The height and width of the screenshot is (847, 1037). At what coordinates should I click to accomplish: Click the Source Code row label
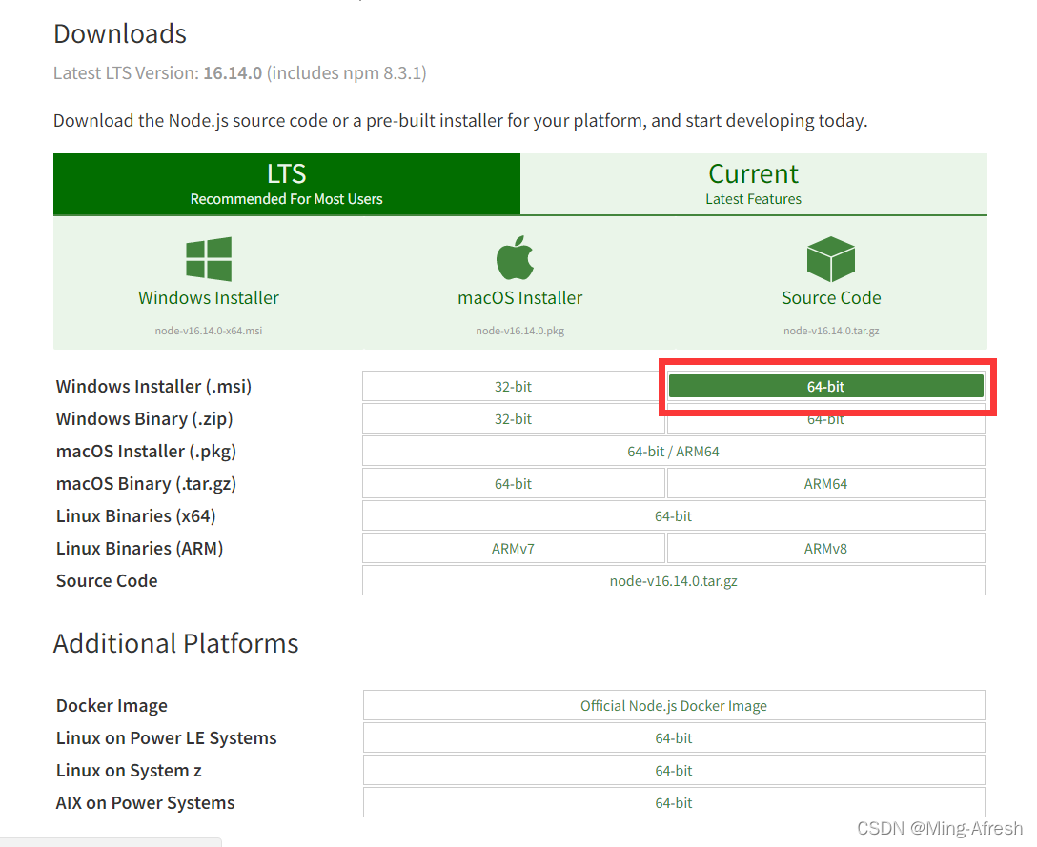pyautogui.click(x=107, y=580)
